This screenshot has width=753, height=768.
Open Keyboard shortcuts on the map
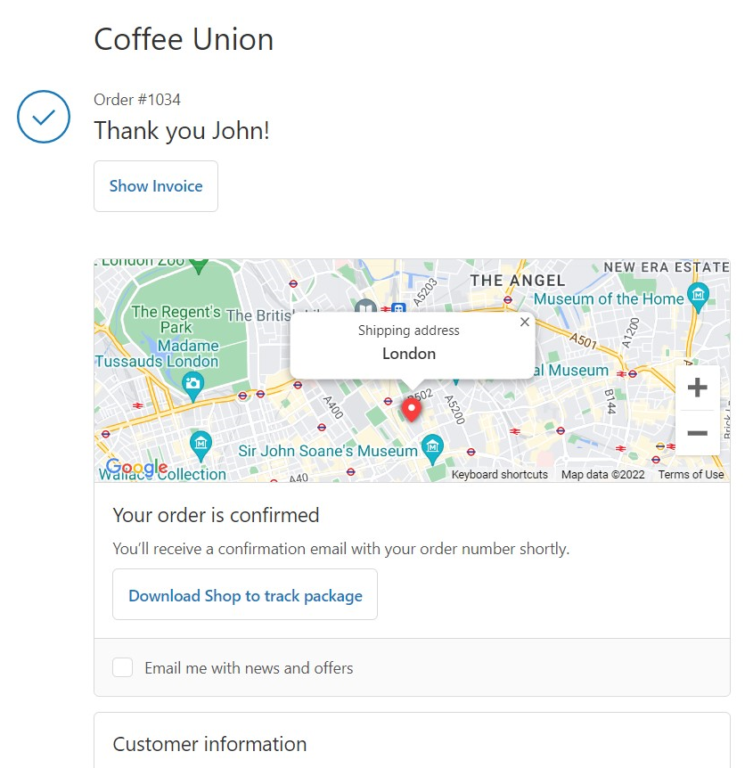click(x=499, y=475)
